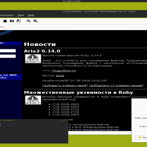Click the CVE-2008-2663 list item
Viewport: 147px width, 147px height.
pos(66,107)
